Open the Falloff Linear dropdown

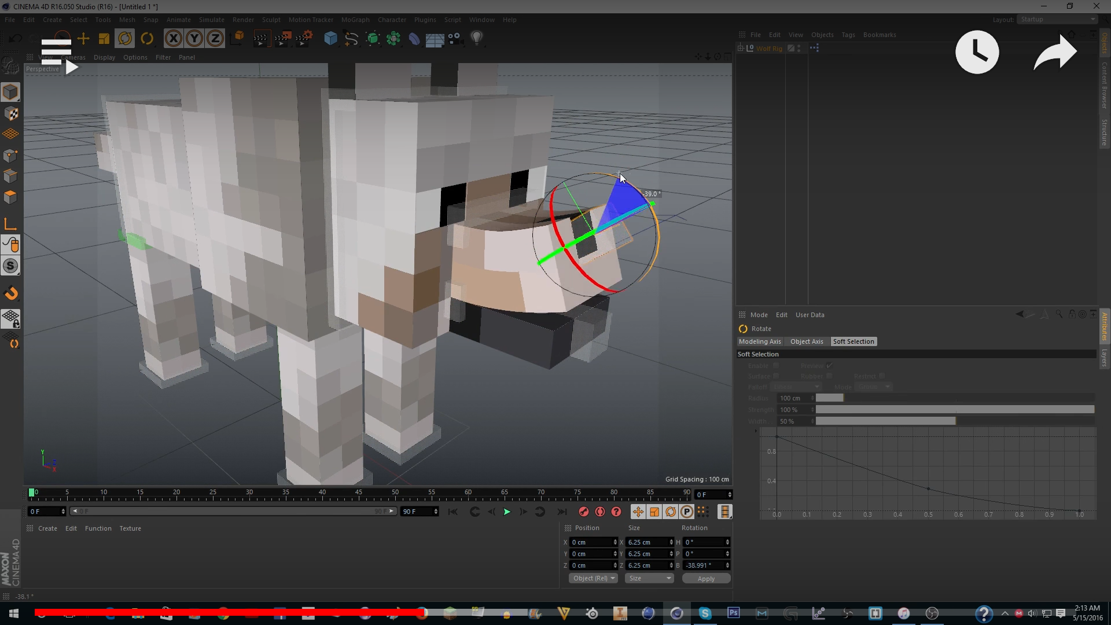click(796, 387)
